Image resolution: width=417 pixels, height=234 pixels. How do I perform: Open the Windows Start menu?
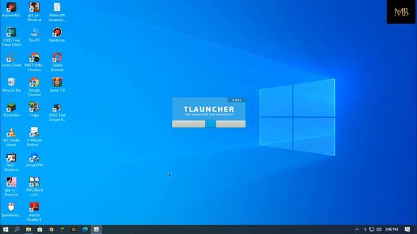pos(5,229)
